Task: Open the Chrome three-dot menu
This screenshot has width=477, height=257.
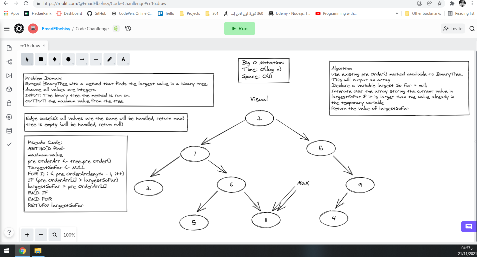Action: tap(472, 3)
